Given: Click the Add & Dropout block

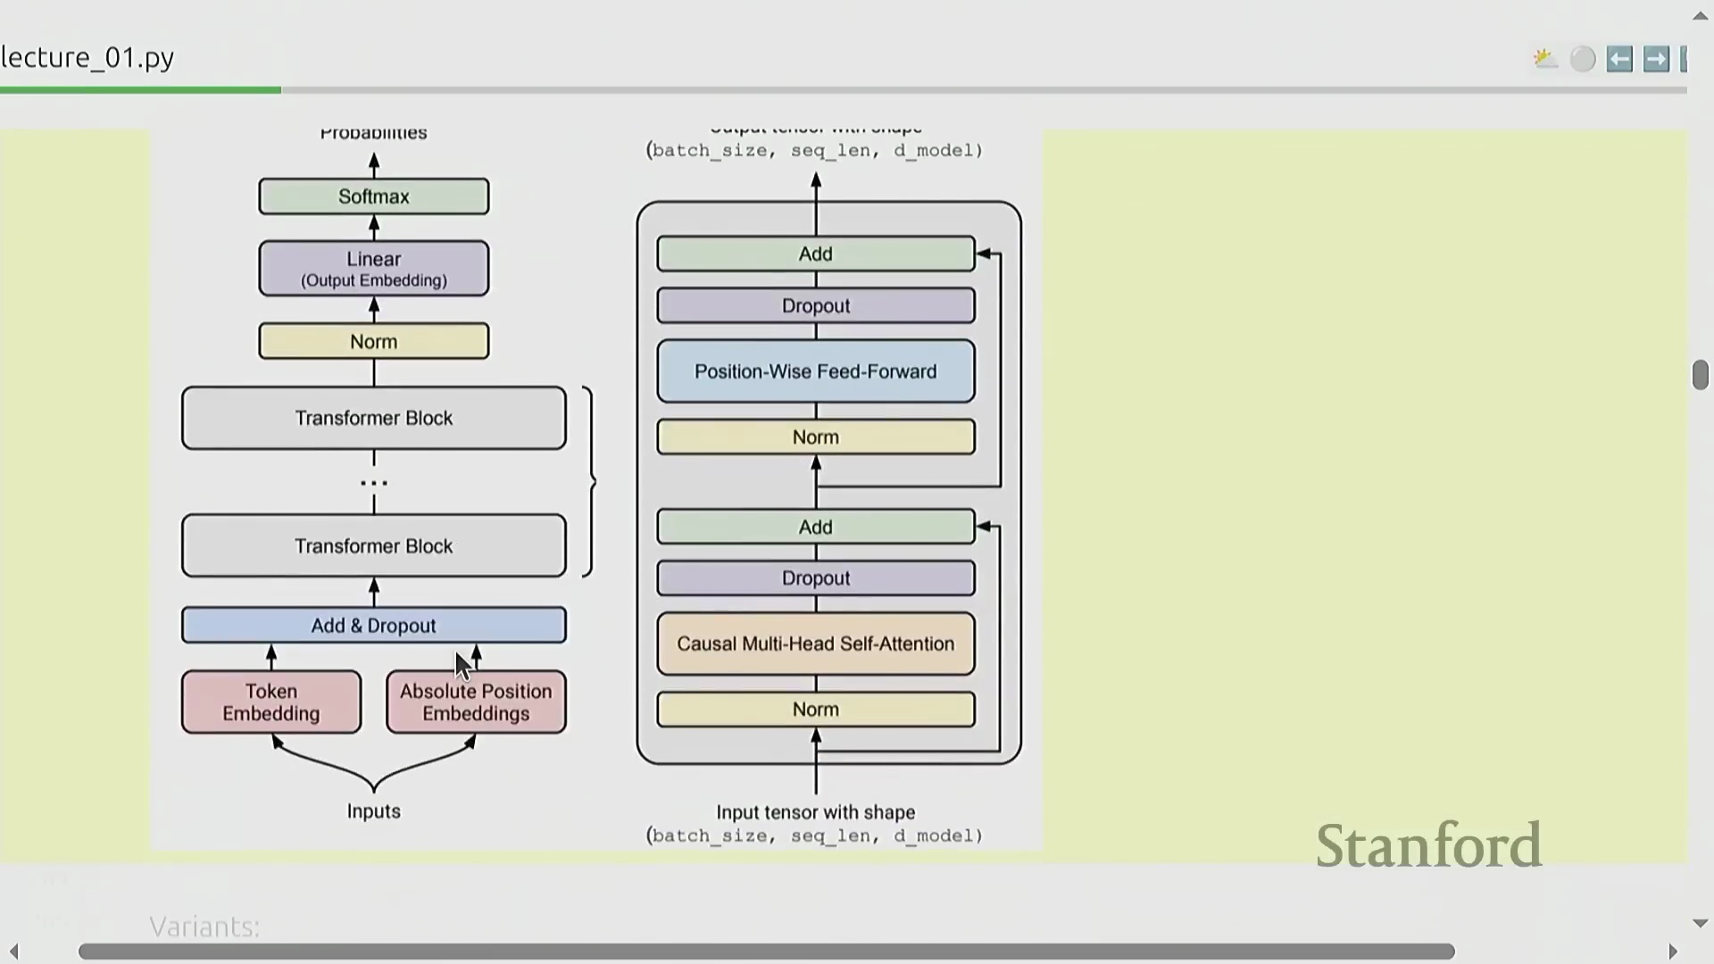Looking at the screenshot, I should coord(373,625).
